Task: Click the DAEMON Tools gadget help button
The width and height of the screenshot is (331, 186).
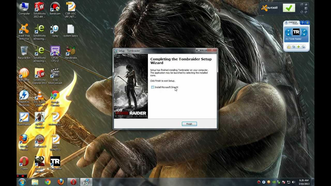Action: tap(302, 23)
